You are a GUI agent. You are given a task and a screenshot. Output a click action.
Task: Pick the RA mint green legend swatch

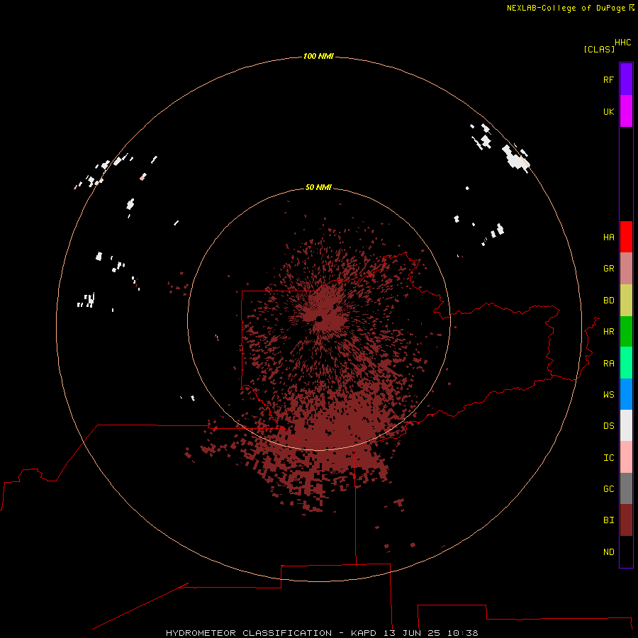[626, 363]
